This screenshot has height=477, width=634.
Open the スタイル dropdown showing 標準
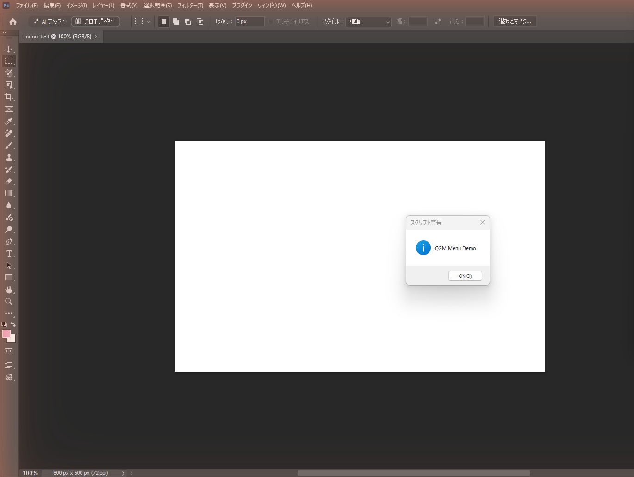pos(368,22)
